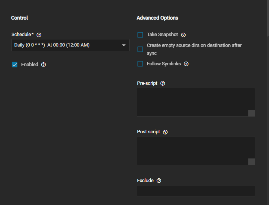Show help for Take Snapshot option
The image size is (269, 205).
tap(183, 35)
